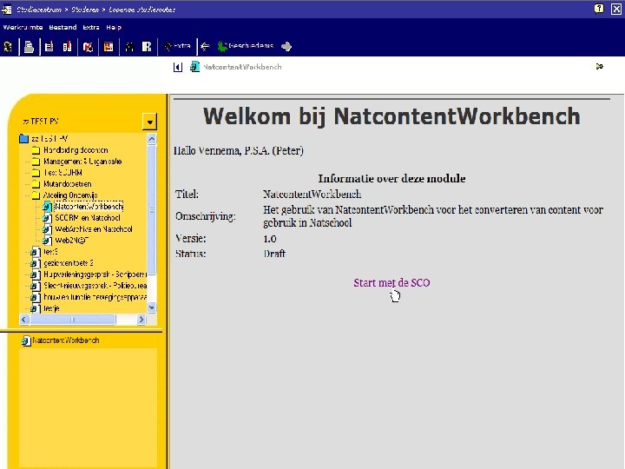This screenshot has width=625, height=469.
Task: Open the Geschiedenis history button
Action: coord(246,46)
